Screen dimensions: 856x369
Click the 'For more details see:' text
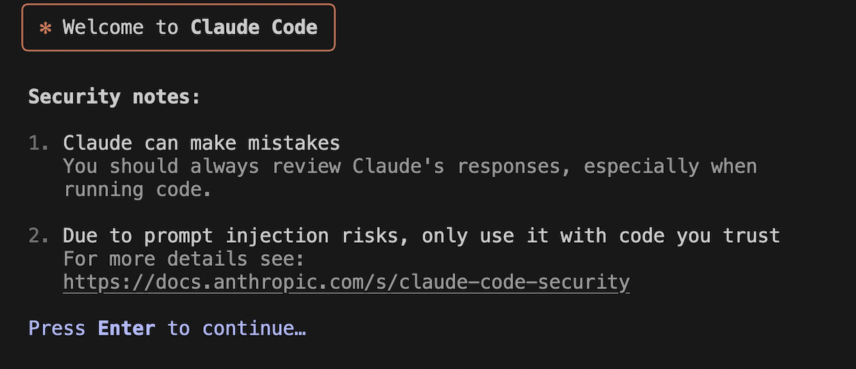coord(184,259)
